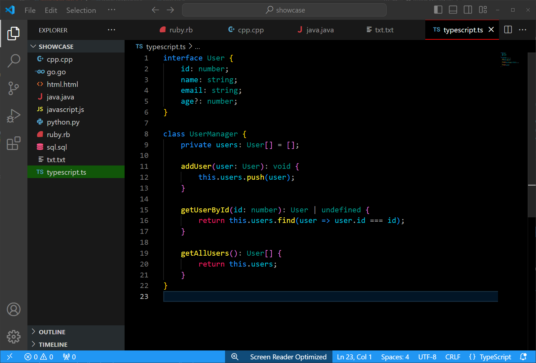Click the vertical editor scrollbar

coord(531,134)
